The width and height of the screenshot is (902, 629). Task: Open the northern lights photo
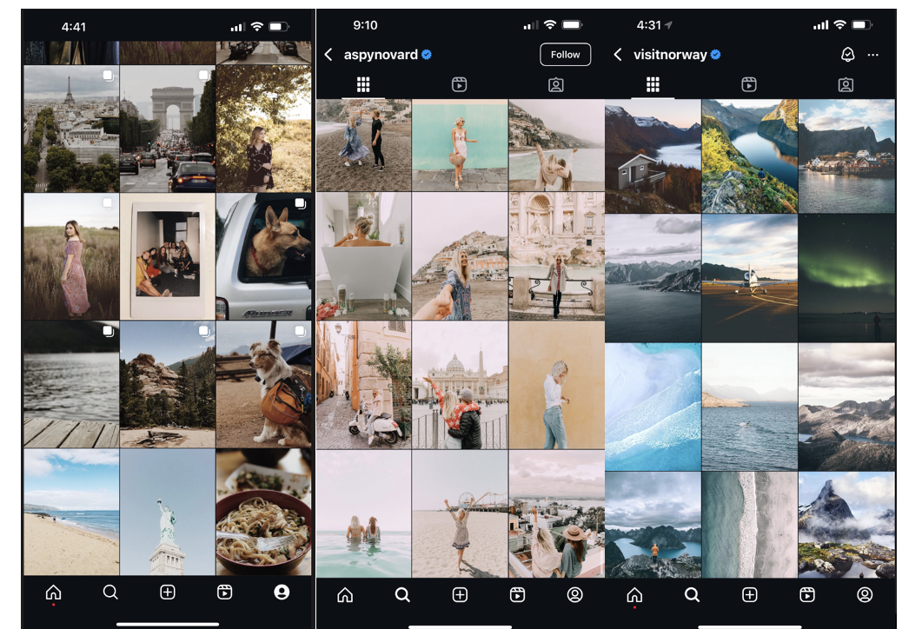[x=846, y=278]
